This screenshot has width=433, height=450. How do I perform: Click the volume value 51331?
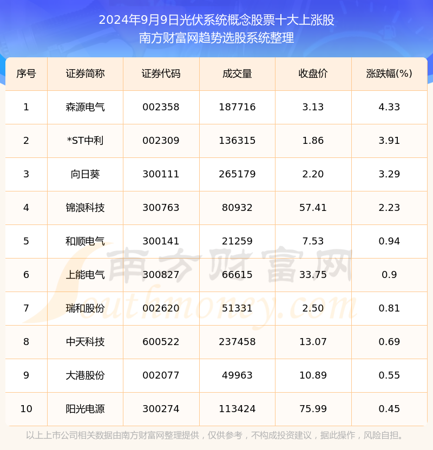[237, 308]
